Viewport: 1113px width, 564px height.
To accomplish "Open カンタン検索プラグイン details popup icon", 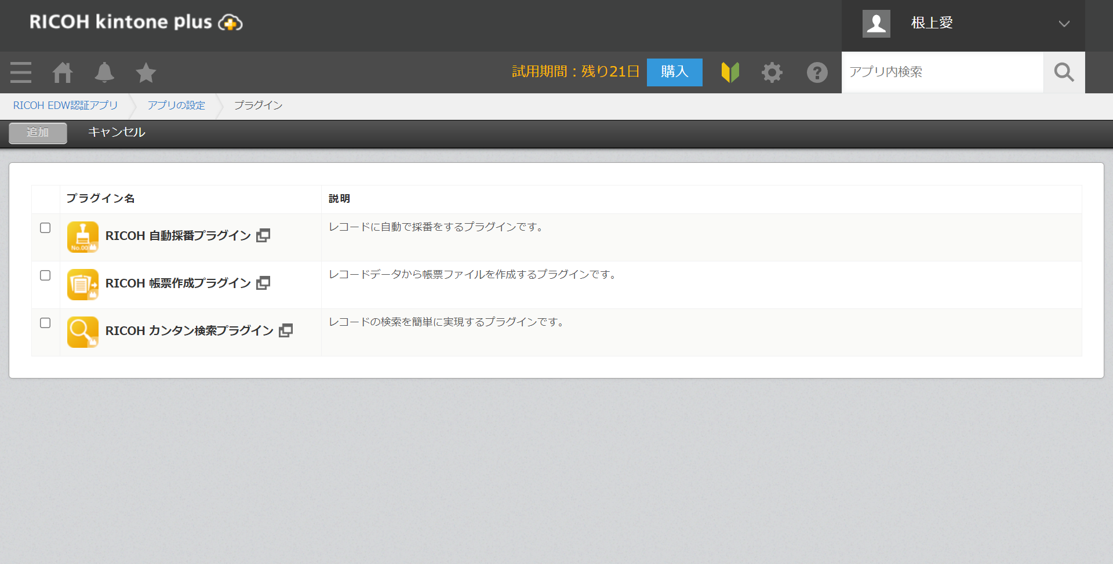I will tap(286, 330).
